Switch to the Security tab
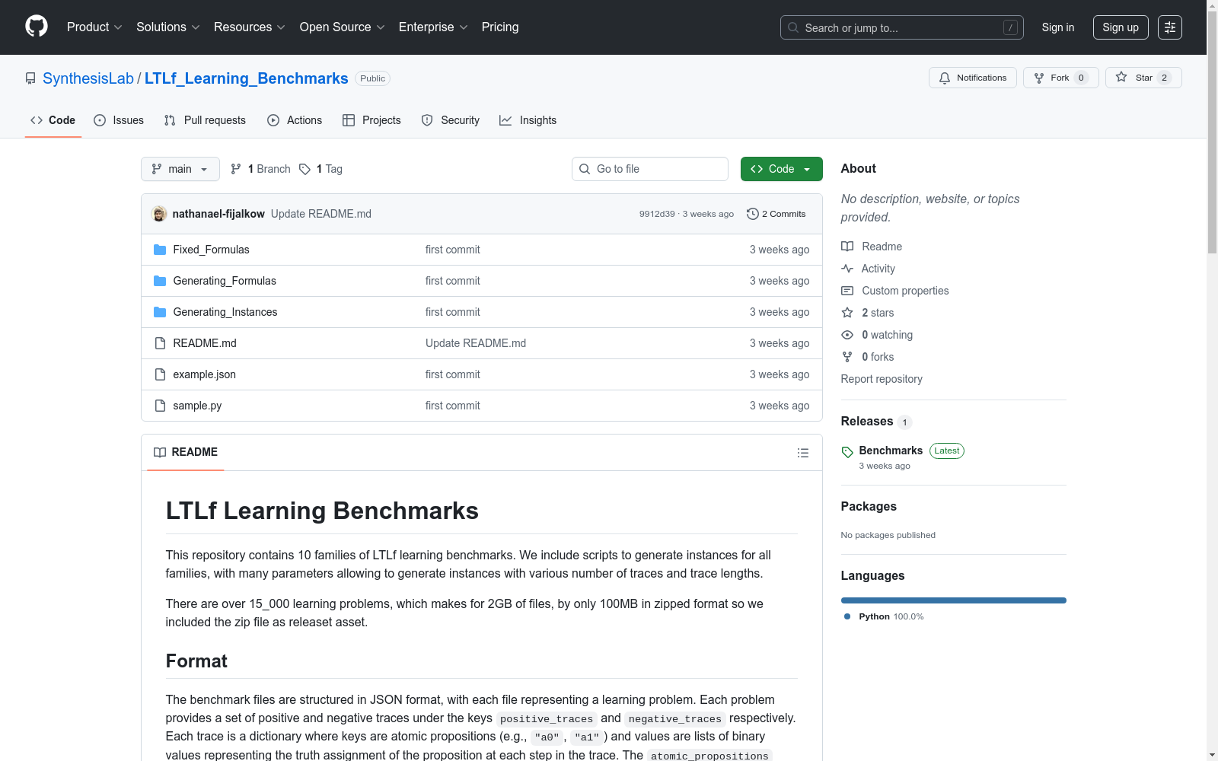1218x761 pixels. [451, 120]
